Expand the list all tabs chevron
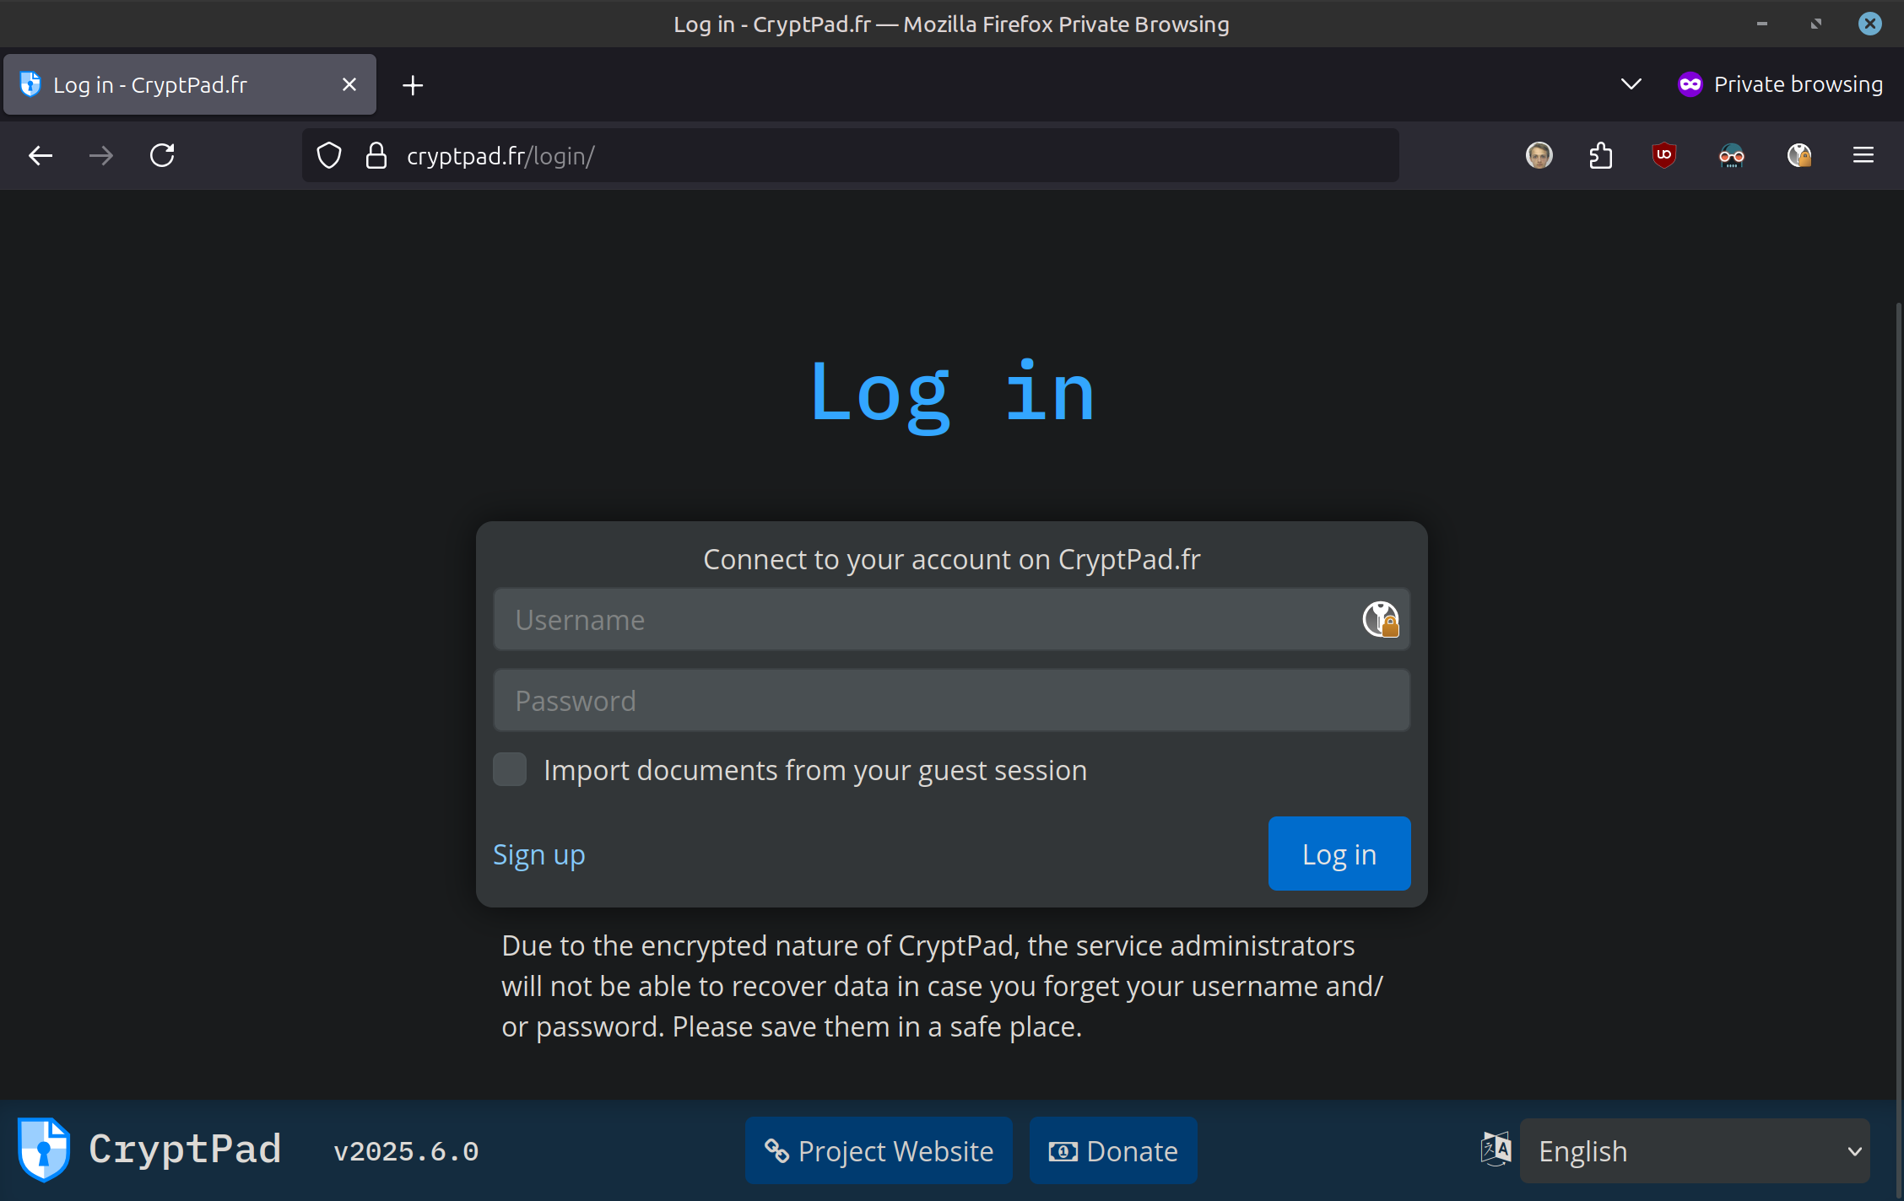Screen dimensions: 1904x1201 [x=1631, y=84]
